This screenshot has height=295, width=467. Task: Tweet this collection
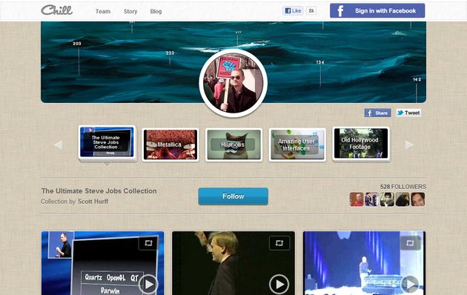[408, 113]
